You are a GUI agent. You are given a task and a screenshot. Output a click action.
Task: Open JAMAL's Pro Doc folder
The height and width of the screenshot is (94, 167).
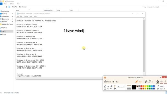pyautogui.click(x=7, y=24)
